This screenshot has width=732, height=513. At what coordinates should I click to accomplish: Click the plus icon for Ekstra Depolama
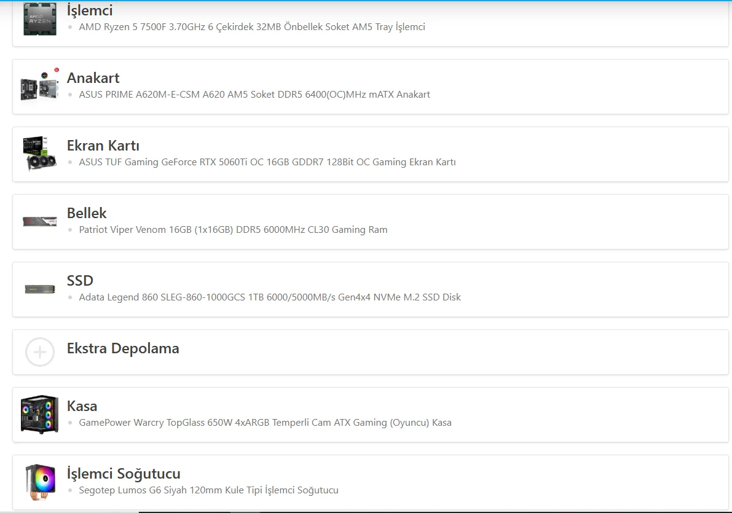tap(40, 352)
